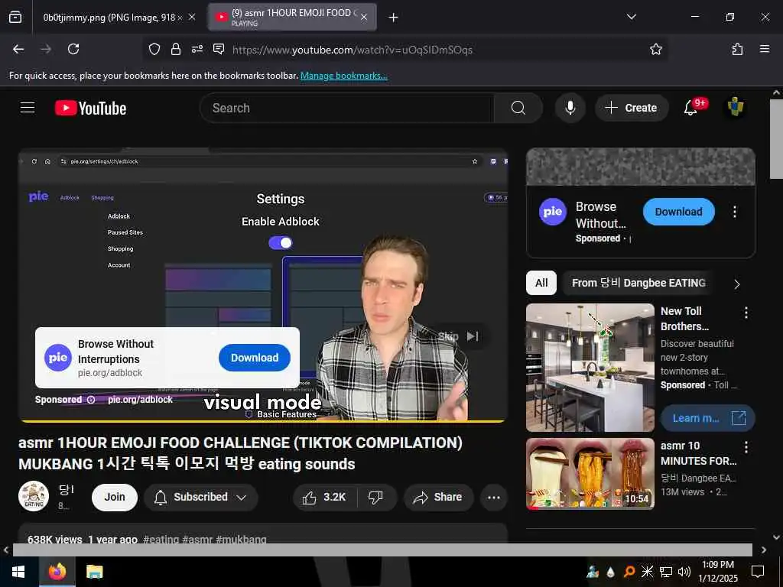This screenshot has width=783, height=587.
Task: Close the YouTube asmr tab
Action: (364, 18)
